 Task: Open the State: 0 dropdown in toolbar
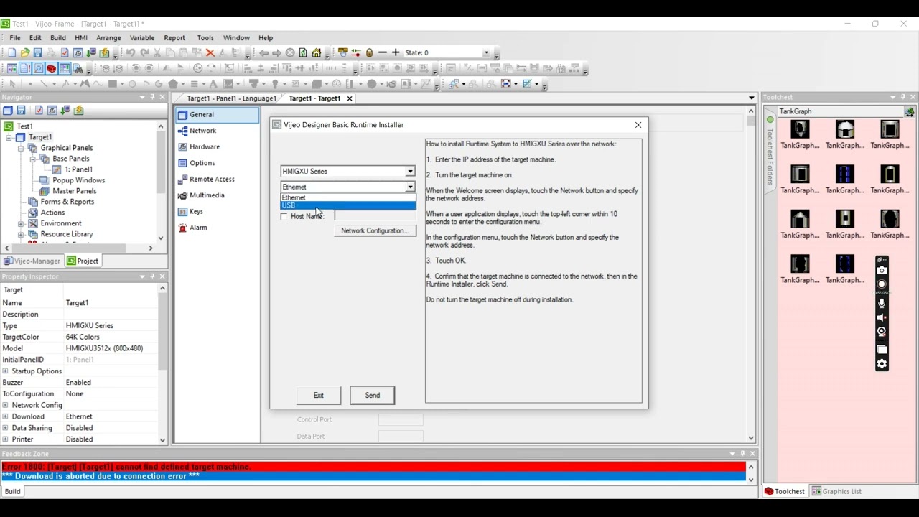[485, 52]
